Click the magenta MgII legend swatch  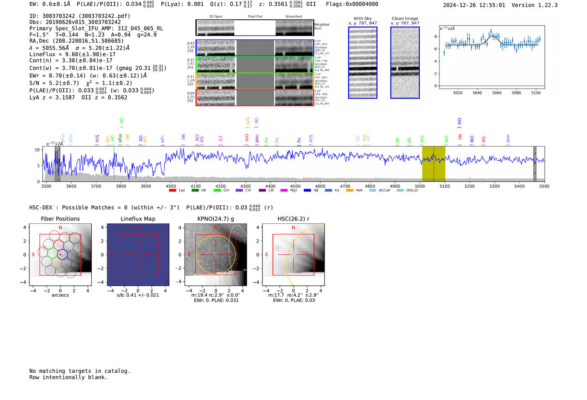coord(284,191)
